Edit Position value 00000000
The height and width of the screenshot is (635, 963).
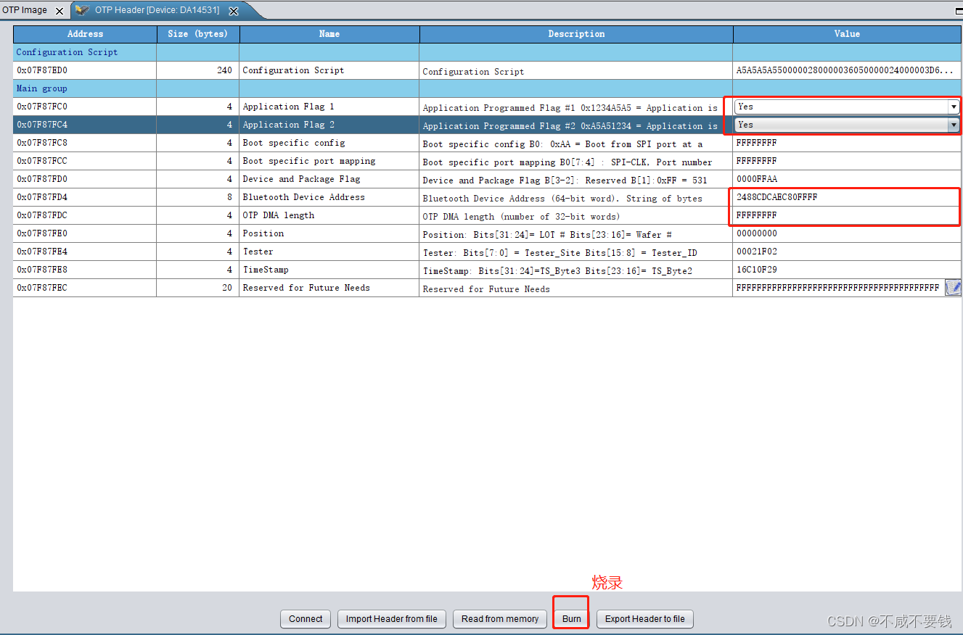click(x=847, y=233)
